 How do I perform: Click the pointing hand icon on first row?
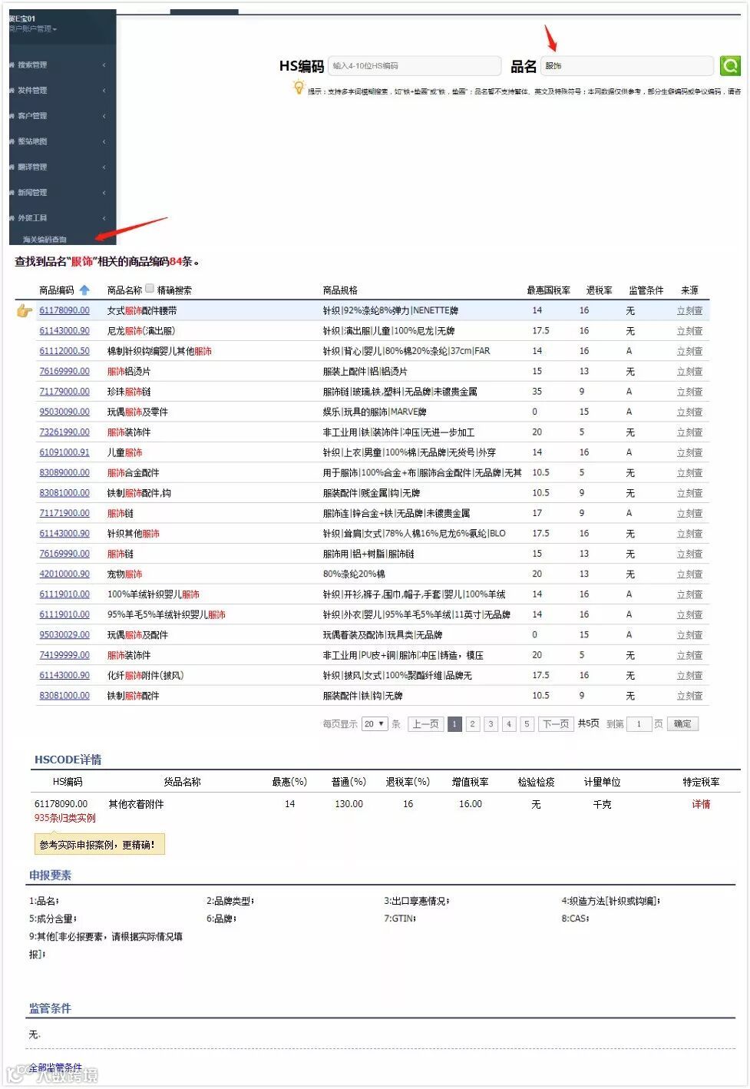pyautogui.click(x=25, y=311)
